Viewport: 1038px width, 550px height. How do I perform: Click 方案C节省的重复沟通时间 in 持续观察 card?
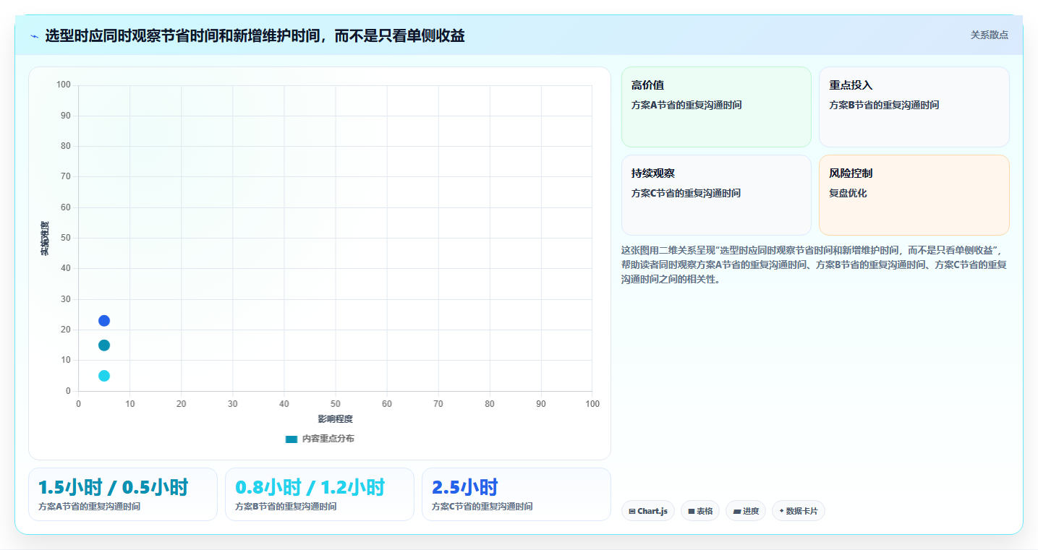(686, 193)
